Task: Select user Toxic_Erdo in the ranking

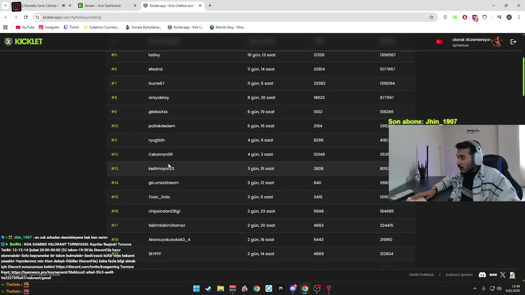Action: pyautogui.click(x=159, y=197)
